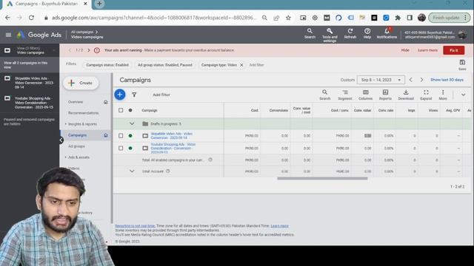This screenshot has height=266, width=474.
Task: Open Youtube Shopping Ads campaign link in table
Action: pos(173,149)
